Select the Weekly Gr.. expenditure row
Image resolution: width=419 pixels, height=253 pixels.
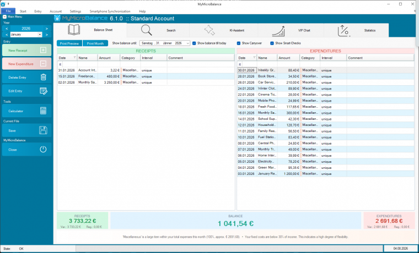click(325, 70)
